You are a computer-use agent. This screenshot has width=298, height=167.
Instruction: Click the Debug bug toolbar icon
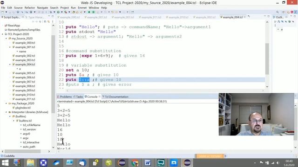coord(51,12)
